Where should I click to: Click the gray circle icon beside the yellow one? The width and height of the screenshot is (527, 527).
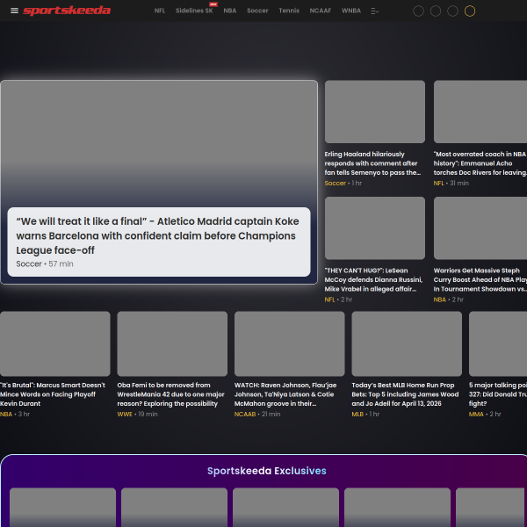(x=452, y=11)
